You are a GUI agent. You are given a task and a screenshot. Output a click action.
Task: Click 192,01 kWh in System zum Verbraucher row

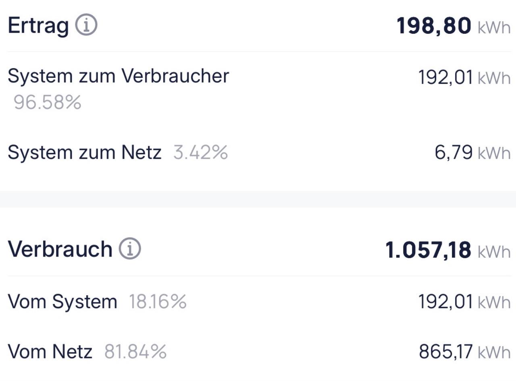click(445, 77)
